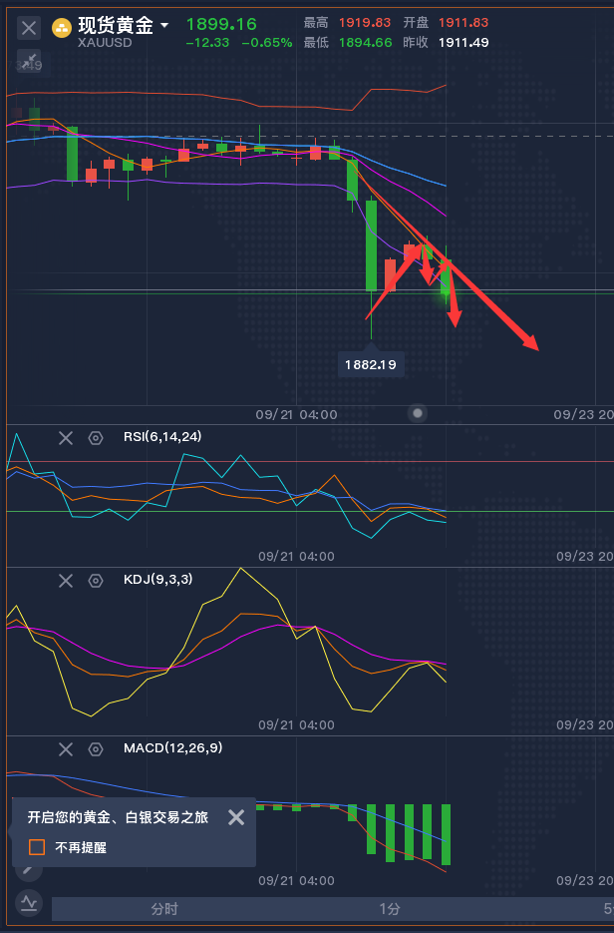Remove the RSI indicator panel
614x933 pixels.
(66, 438)
